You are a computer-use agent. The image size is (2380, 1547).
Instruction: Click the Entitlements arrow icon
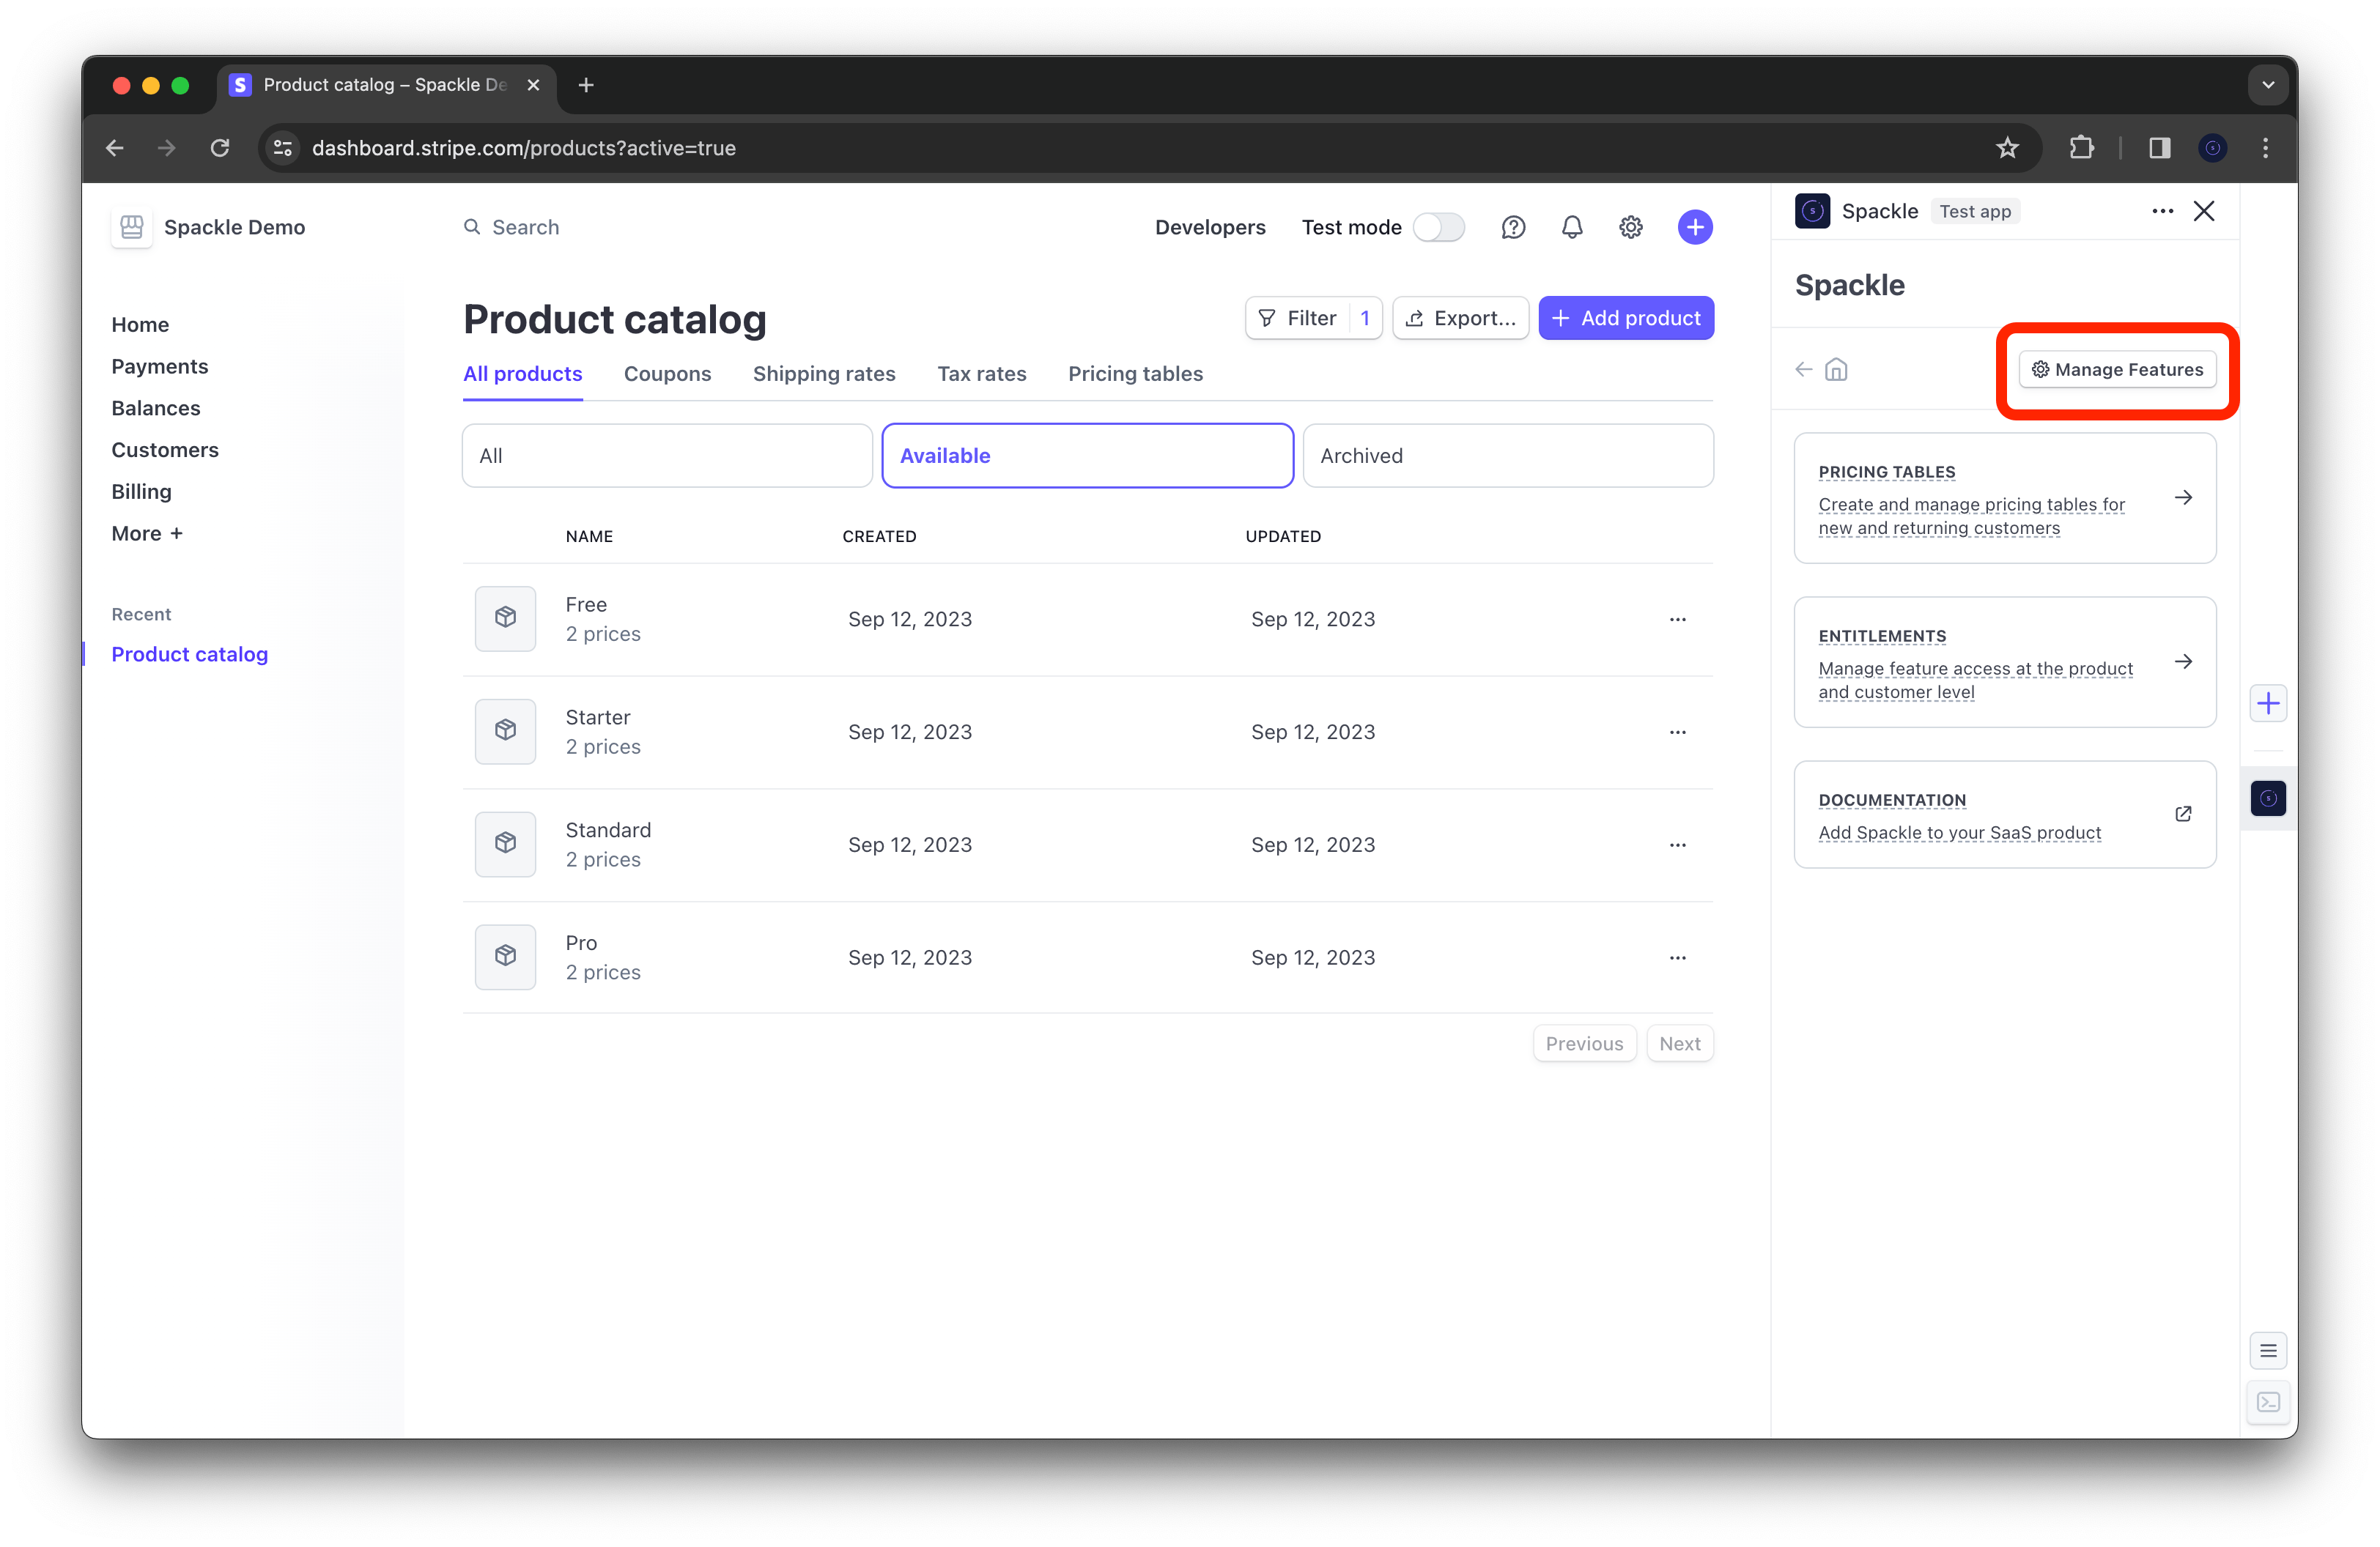click(2182, 661)
